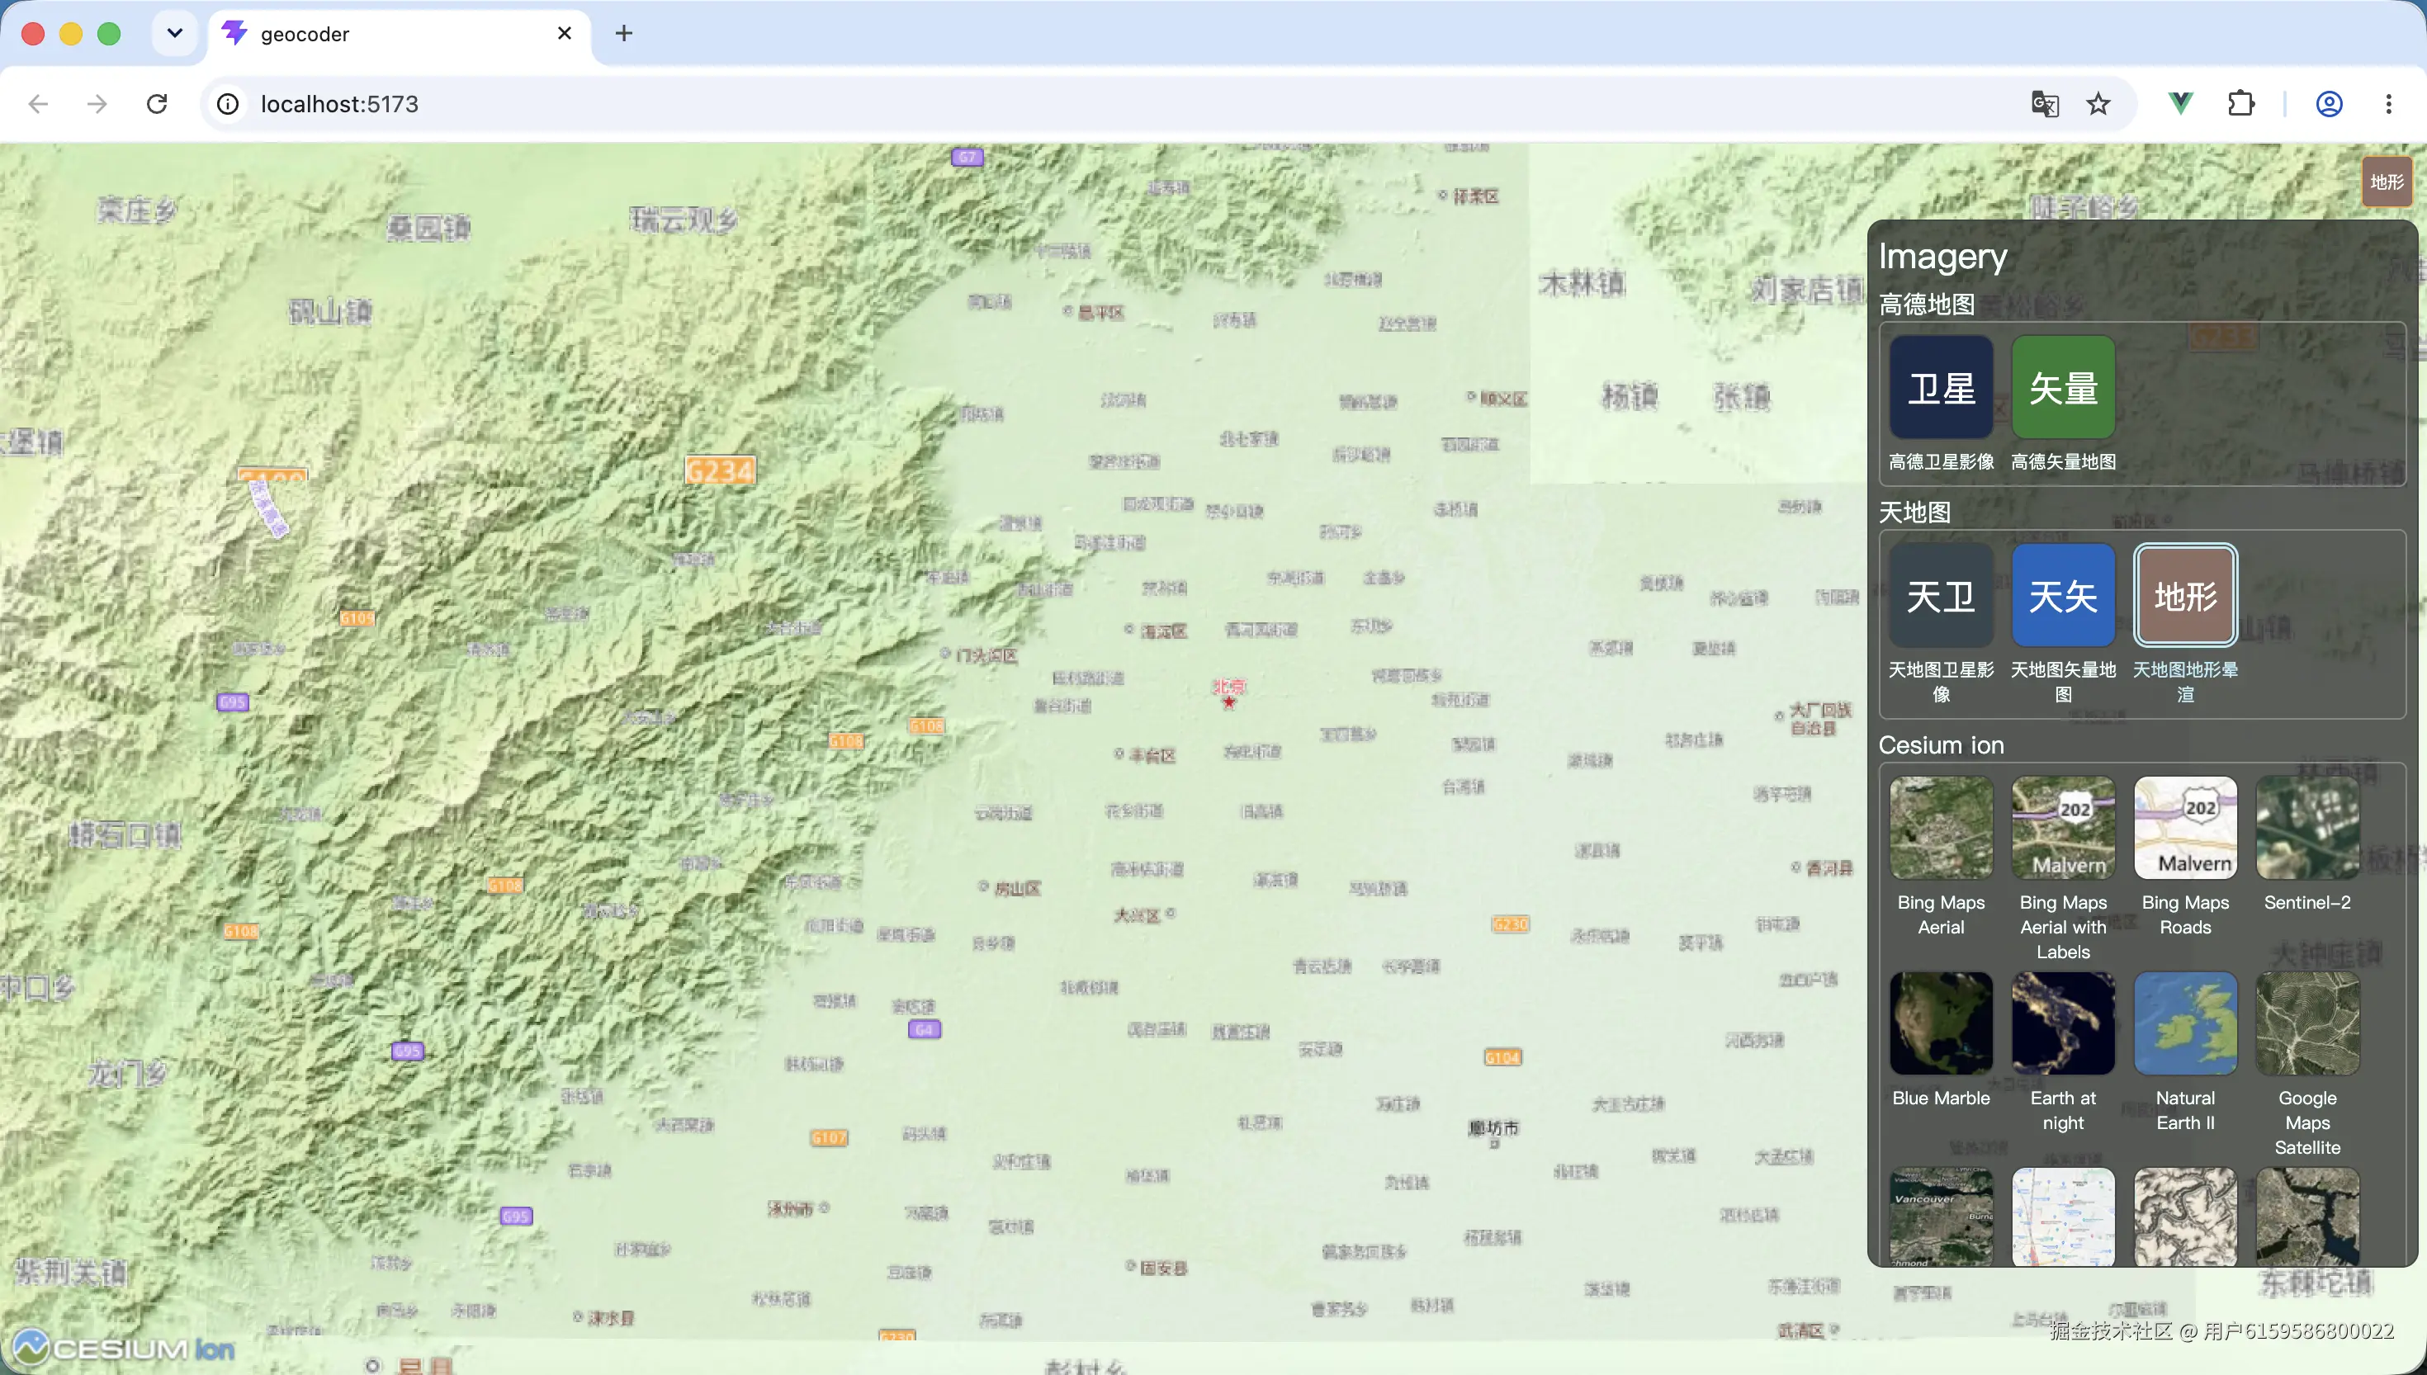Click the 高德地图 section heading

(1927, 304)
